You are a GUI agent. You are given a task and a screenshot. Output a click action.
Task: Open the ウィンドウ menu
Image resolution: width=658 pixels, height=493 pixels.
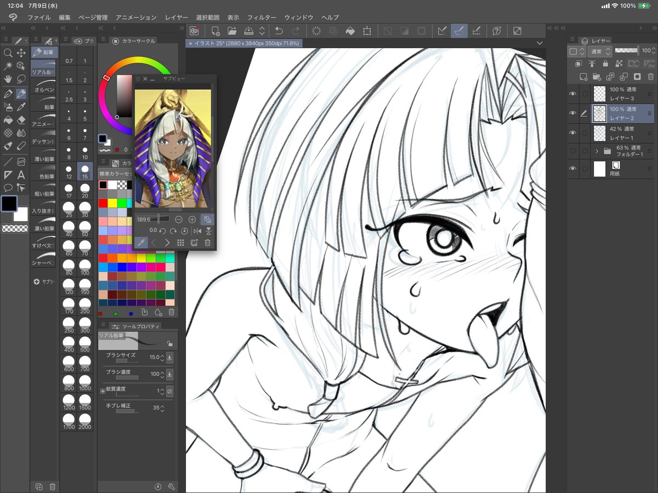click(x=299, y=18)
